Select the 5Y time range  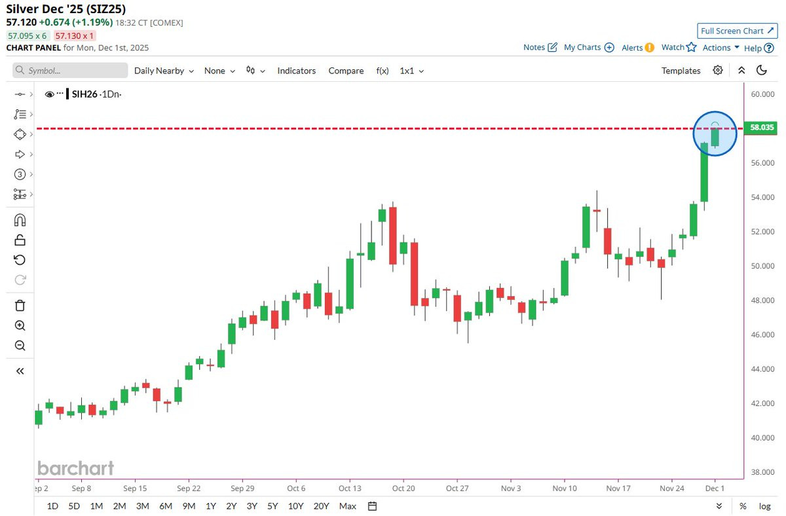click(272, 506)
